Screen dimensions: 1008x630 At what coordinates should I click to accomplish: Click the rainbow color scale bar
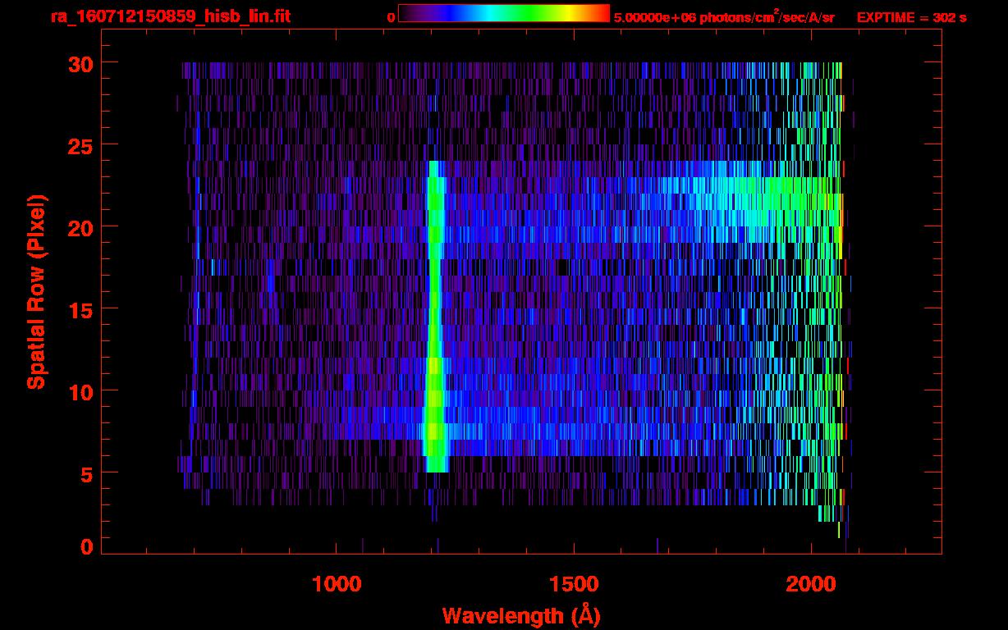(x=503, y=14)
